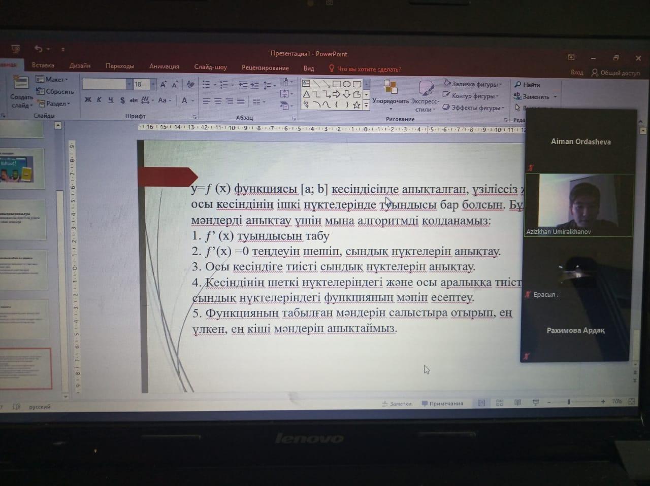Select the star shape in shapes gallery
This screenshot has width=650, height=486.
[356, 105]
